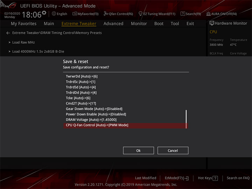252x189 pixels.
Task: Click the Hot Keys label
Action: (205, 178)
